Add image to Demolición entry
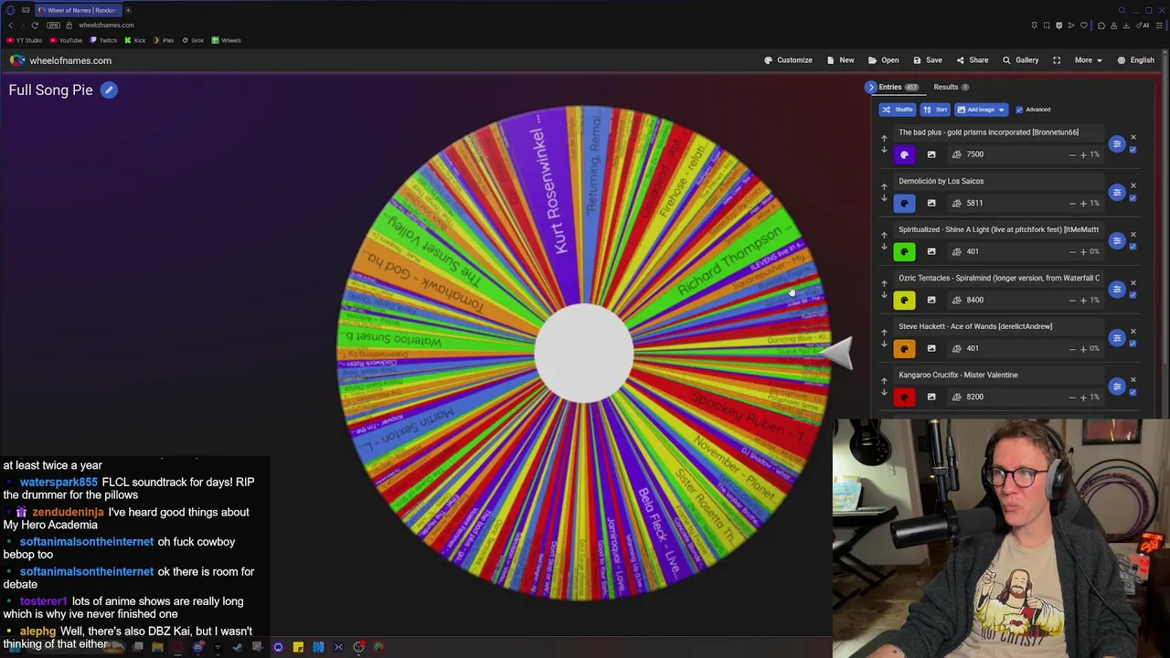This screenshot has width=1170, height=658. tap(931, 203)
